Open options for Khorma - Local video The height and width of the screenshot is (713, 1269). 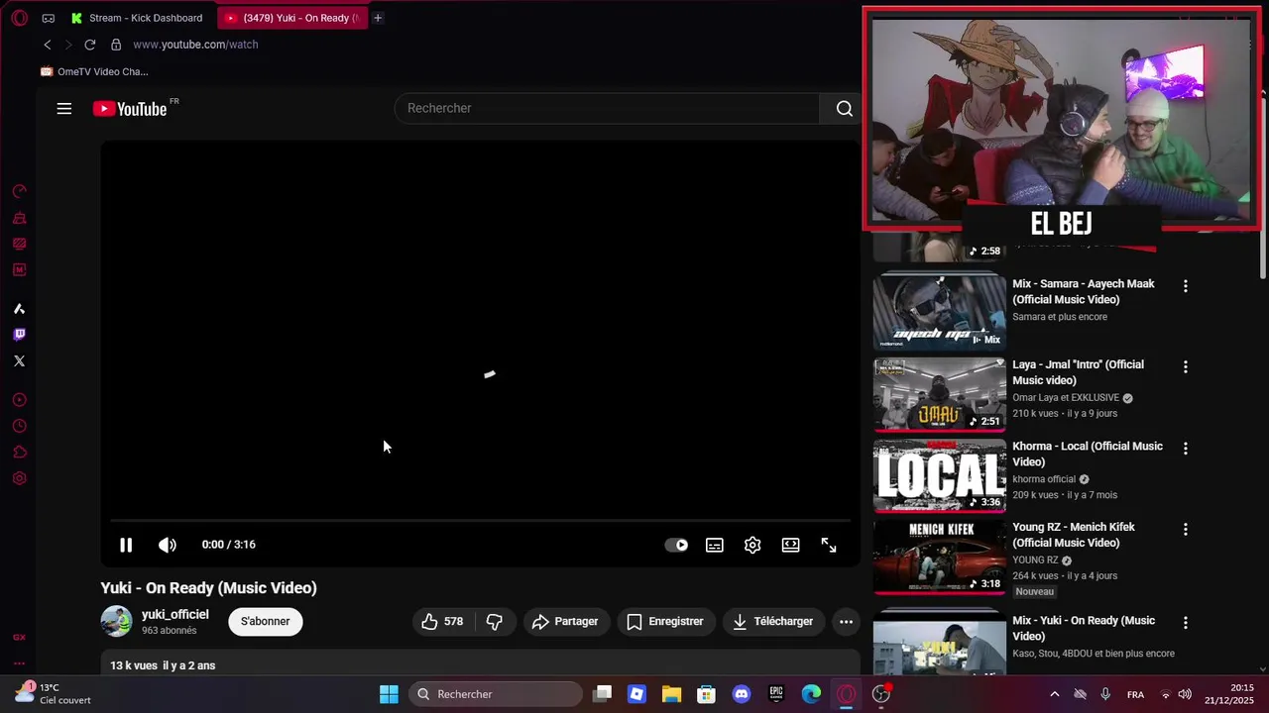click(1185, 449)
